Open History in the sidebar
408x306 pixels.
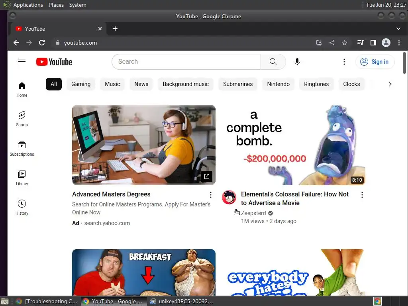pyautogui.click(x=22, y=207)
